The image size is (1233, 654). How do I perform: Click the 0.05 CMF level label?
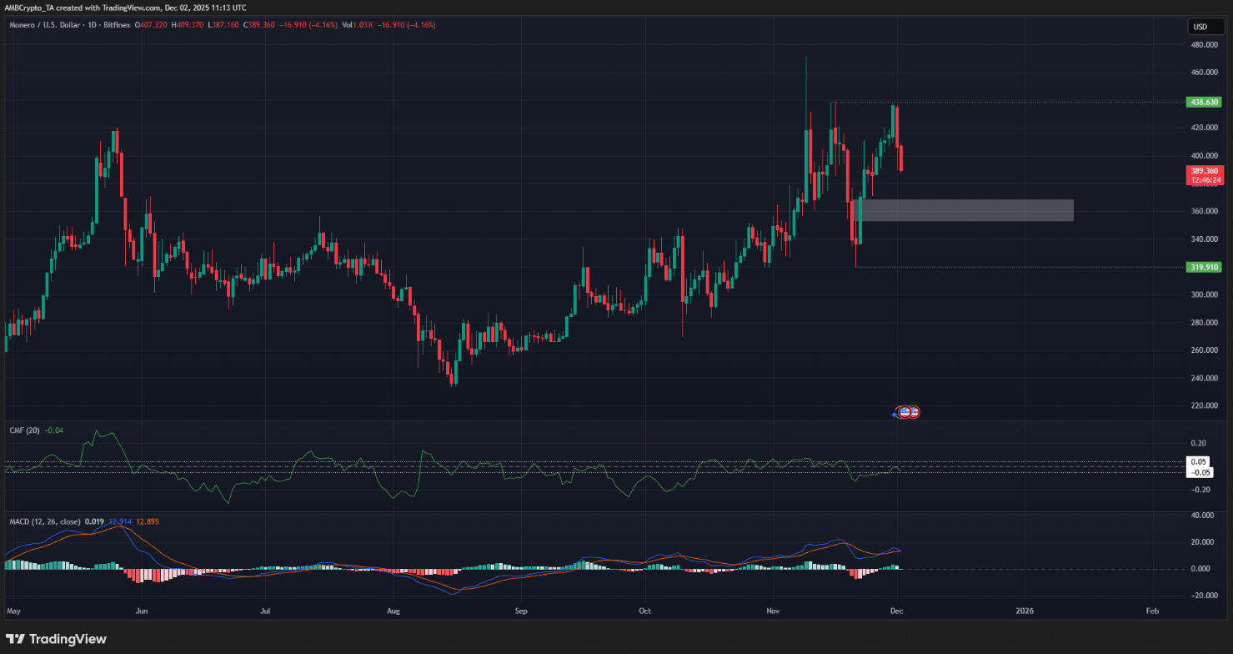pos(1199,461)
